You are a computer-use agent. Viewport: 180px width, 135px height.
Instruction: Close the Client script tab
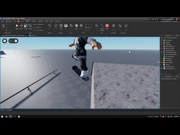tap(36, 35)
